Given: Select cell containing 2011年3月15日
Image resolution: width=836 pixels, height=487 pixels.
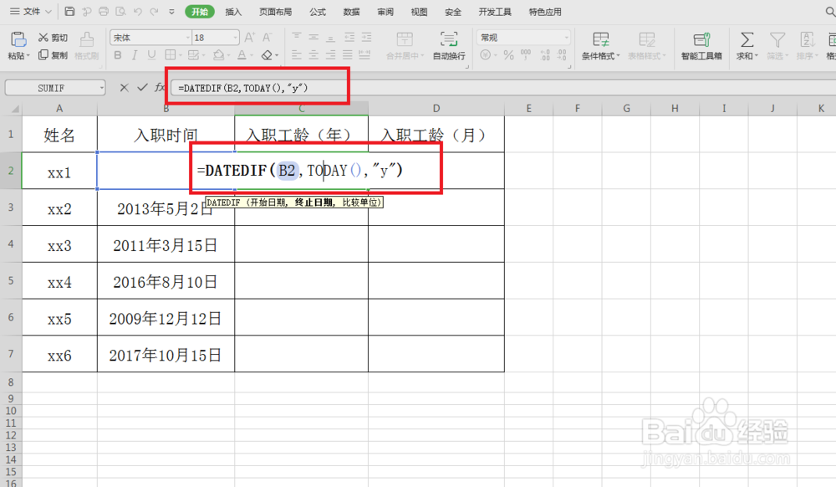Looking at the screenshot, I should [x=166, y=244].
